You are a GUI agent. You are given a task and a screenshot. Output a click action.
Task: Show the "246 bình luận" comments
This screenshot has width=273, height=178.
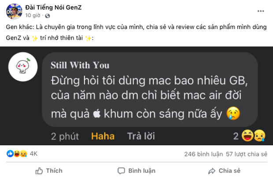coord(203,155)
